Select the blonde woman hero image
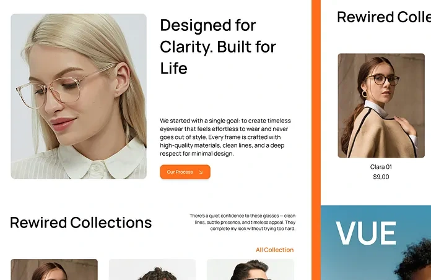The image size is (431, 280). [79, 96]
